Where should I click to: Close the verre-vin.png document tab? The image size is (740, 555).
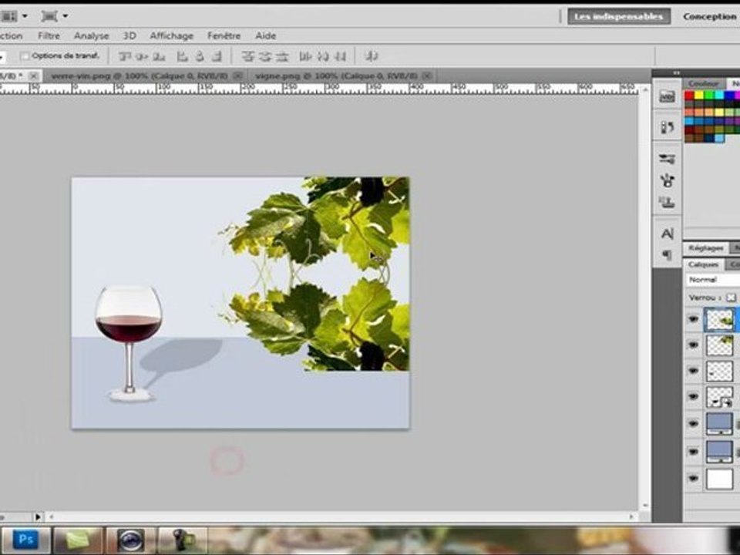point(238,76)
